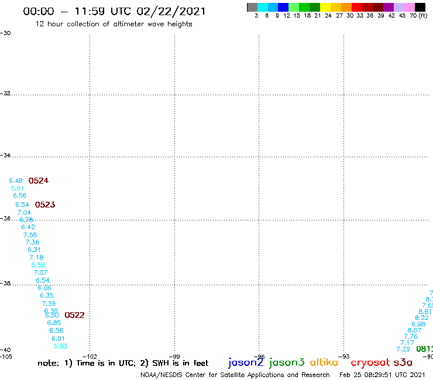Click the gray swatch in the wave height legend
Screen dimensions: 433x380
pyautogui.click(x=252, y=7)
